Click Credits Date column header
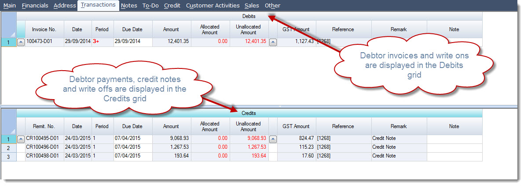Image resolution: width=524 pixels, height=186 pixels. point(77,126)
